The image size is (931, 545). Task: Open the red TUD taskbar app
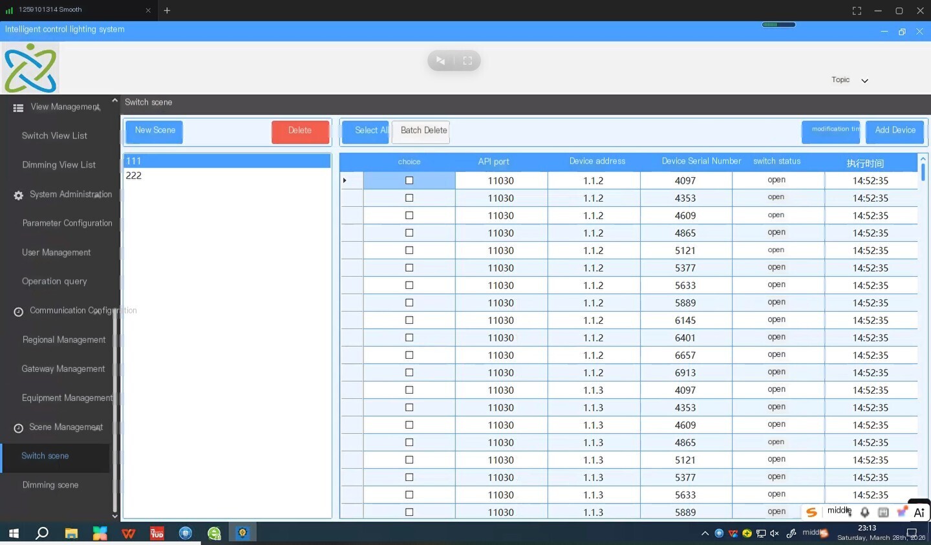[x=157, y=533]
